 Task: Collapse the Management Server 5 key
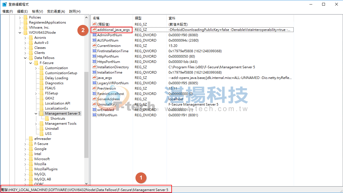pos(36,113)
